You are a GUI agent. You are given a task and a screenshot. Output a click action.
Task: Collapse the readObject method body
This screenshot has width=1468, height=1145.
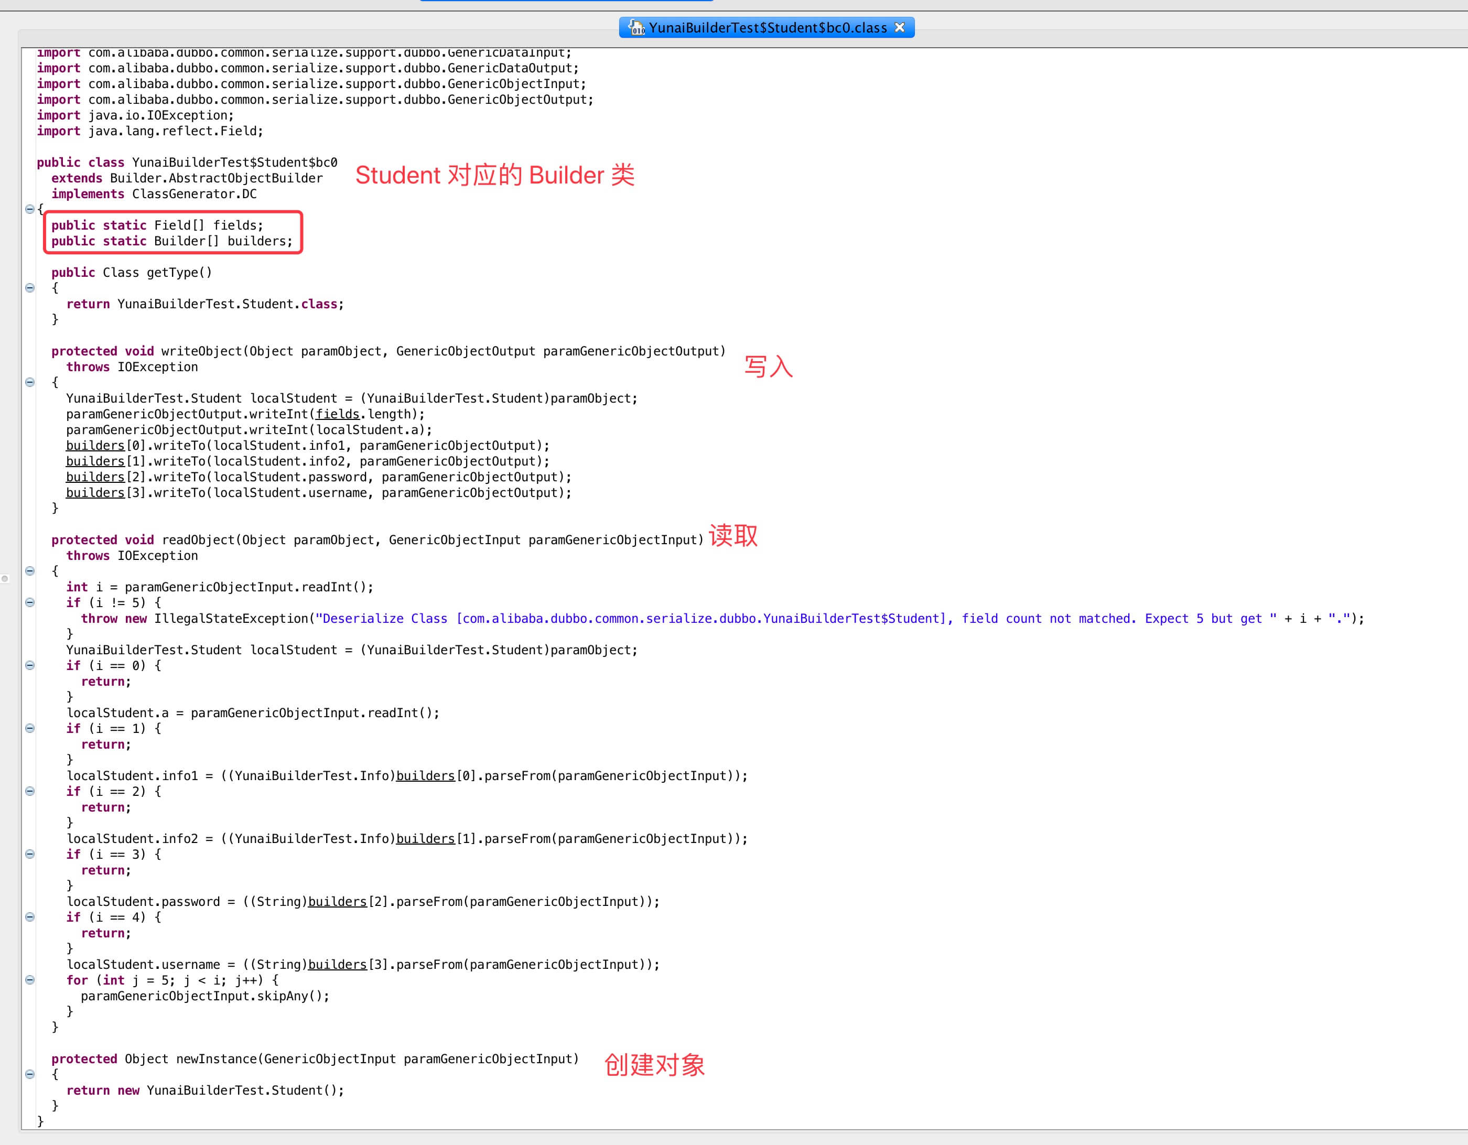click(29, 570)
